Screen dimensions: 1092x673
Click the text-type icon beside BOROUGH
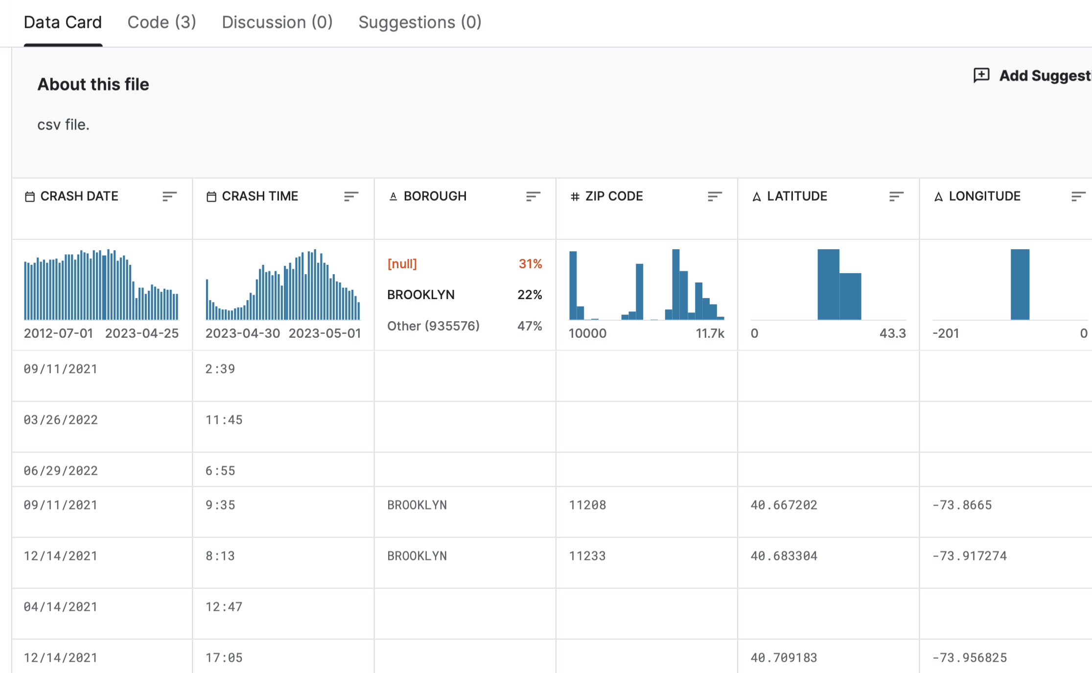tap(393, 197)
